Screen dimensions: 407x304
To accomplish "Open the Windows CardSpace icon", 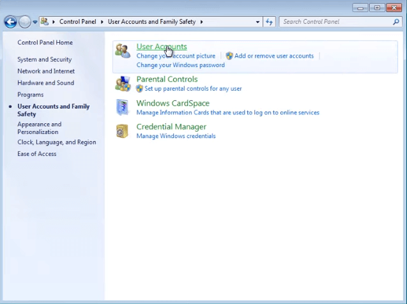I will pyautogui.click(x=122, y=107).
